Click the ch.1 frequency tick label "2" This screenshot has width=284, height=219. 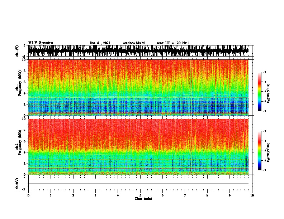tap(25, 104)
